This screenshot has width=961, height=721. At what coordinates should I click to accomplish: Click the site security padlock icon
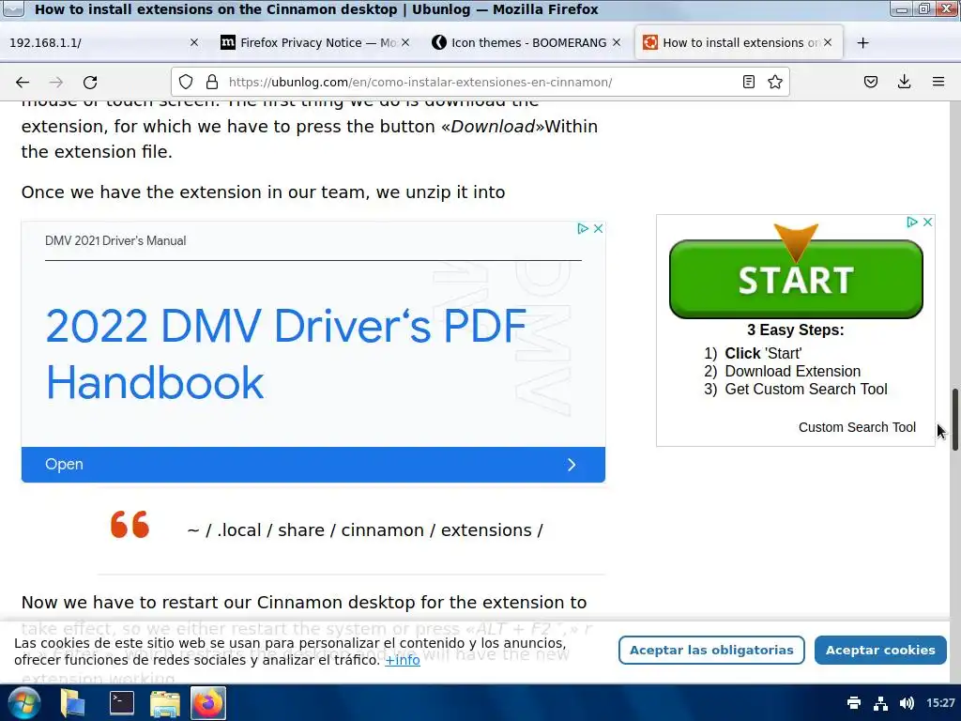coord(212,82)
